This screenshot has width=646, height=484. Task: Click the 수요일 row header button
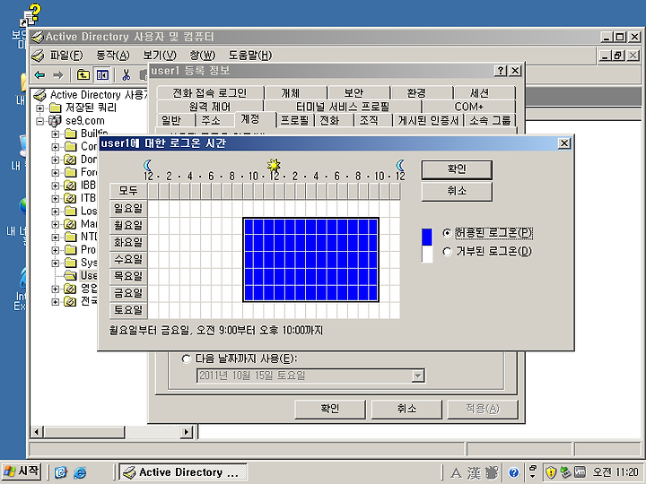128,259
